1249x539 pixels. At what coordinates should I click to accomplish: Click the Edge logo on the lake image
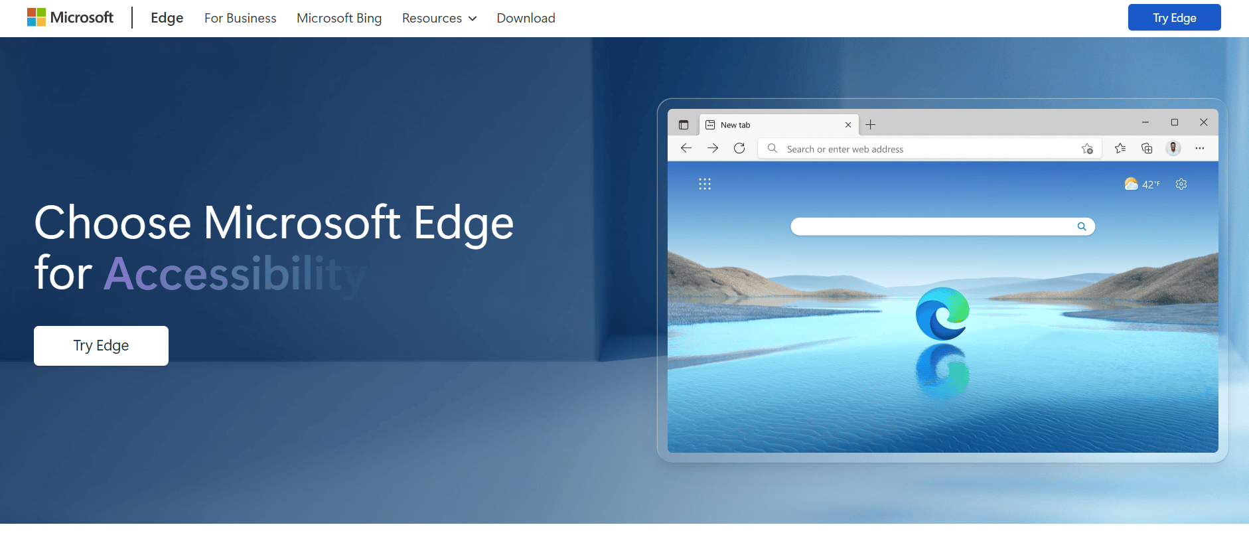point(942,313)
